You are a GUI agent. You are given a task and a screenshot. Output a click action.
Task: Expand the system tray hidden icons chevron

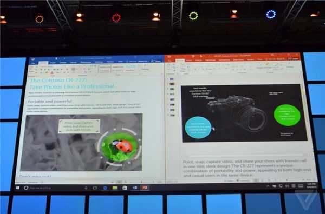pos(268,186)
